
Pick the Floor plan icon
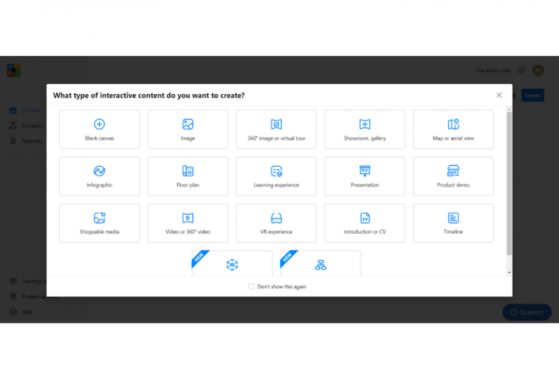click(x=188, y=171)
